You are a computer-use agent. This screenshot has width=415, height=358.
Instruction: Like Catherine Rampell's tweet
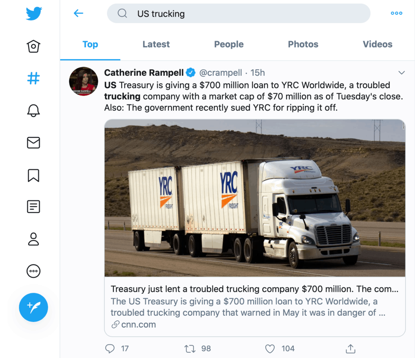[270, 348]
